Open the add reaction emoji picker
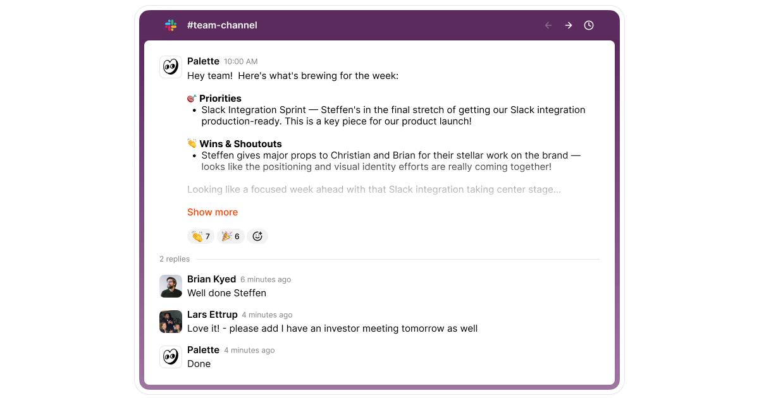The height and width of the screenshot is (398, 759). point(257,236)
